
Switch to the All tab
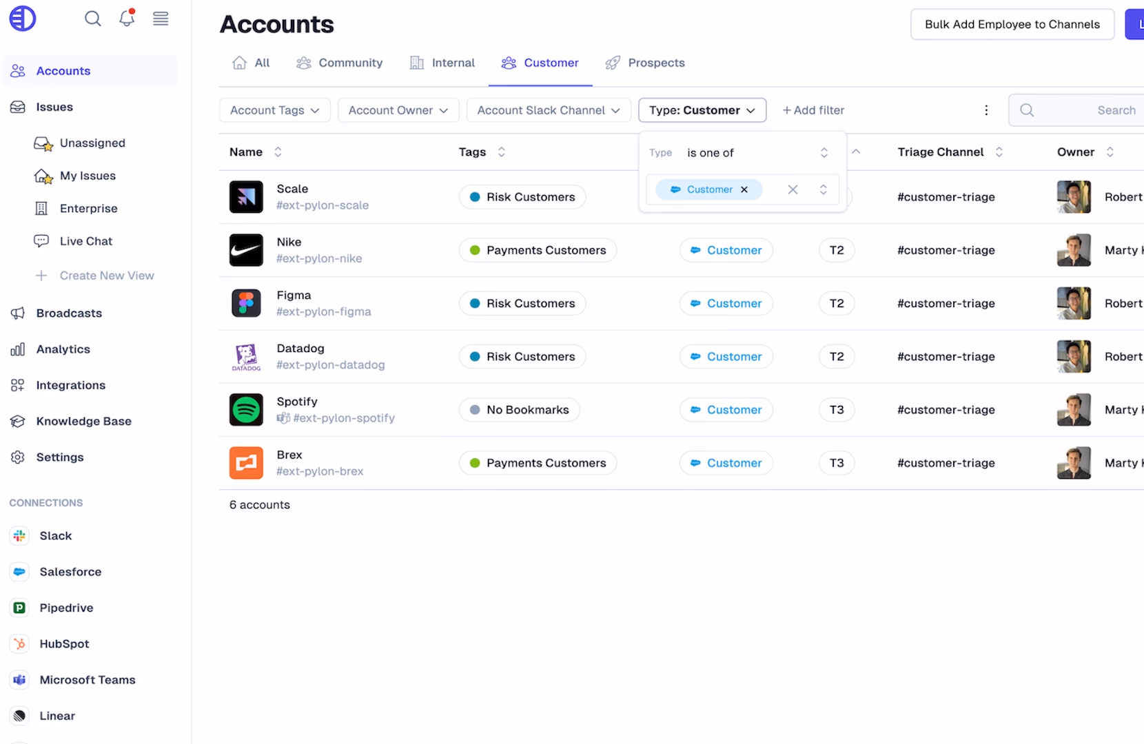tap(251, 63)
